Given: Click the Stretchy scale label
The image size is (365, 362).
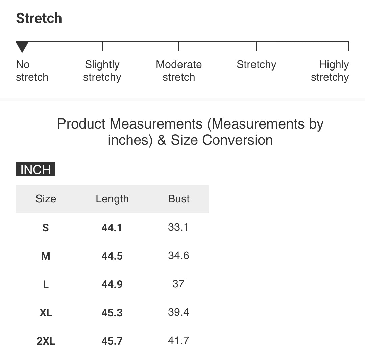Looking at the screenshot, I should pyautogui.click(x=257, y=65).
